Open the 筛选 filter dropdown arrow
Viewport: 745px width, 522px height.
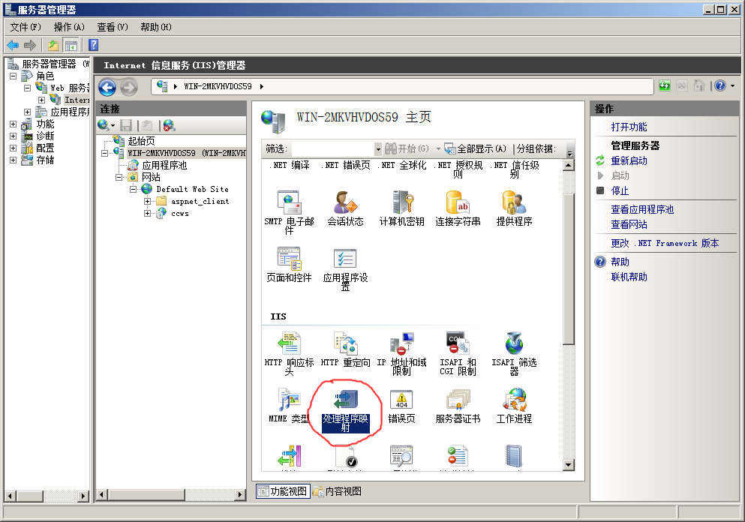[378, 149]
